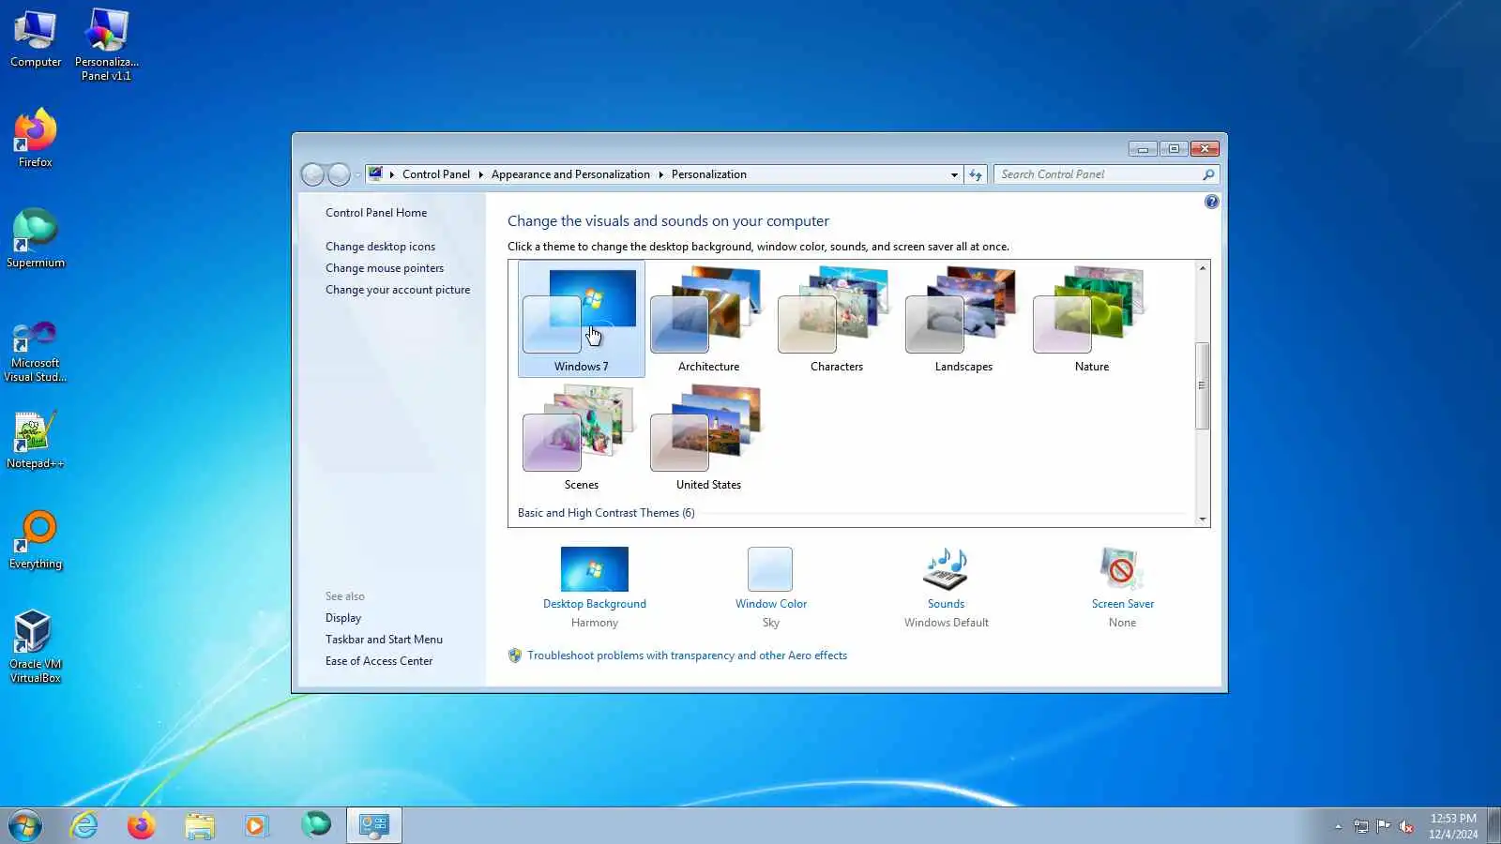Click the Action Center flag icon
1501x844 pixels.
point(1384,826)
